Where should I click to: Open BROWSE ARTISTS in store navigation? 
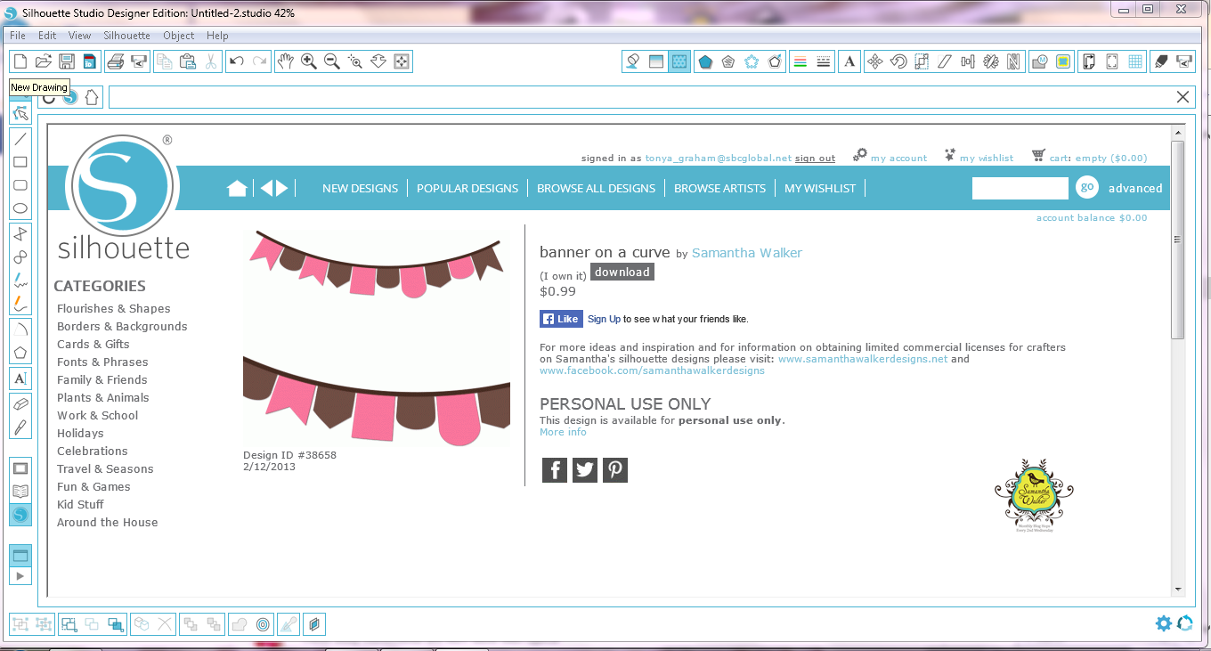click(x=719, y=188)
